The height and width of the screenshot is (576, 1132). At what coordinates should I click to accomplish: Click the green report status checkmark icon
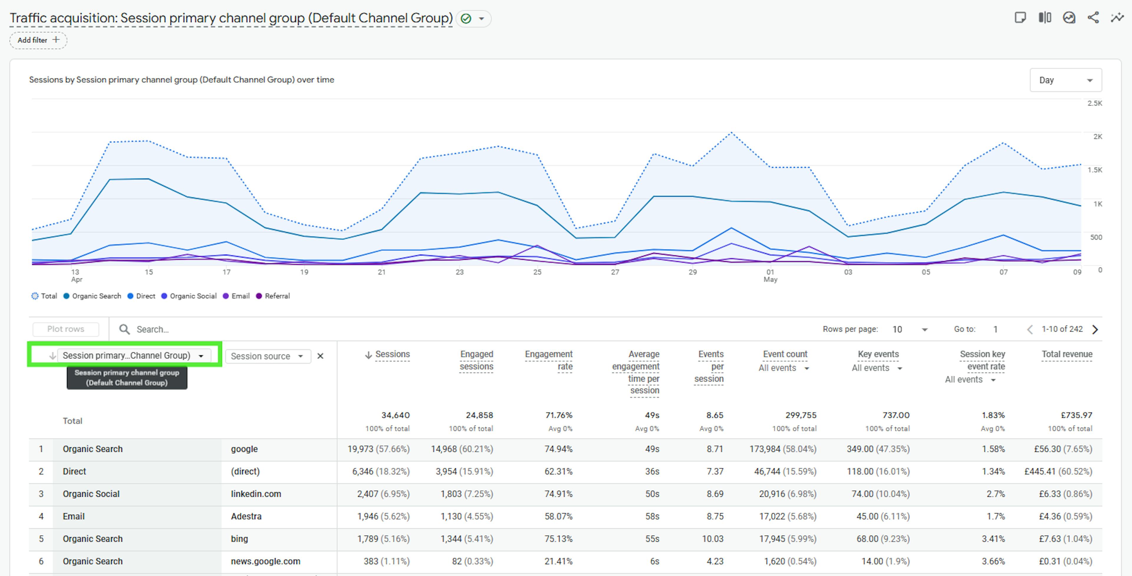click(466, 19)
